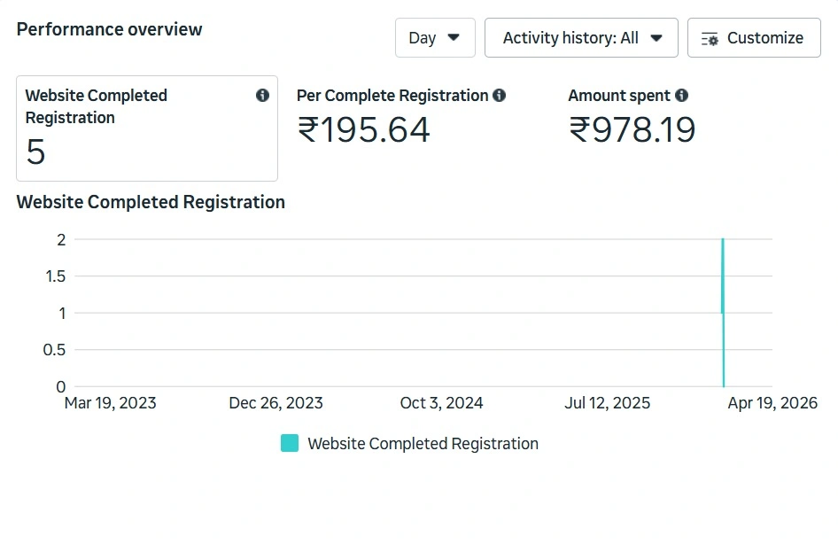The image size is (838, 544).
Task: Click the sliders-and-gear icon in Customize button
Action: click(x=710, y=38)
